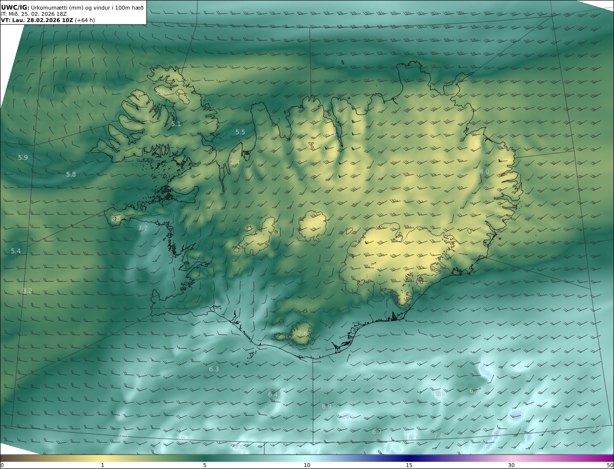Click the 4.0 value in east Iceland

tap(484, 171)
